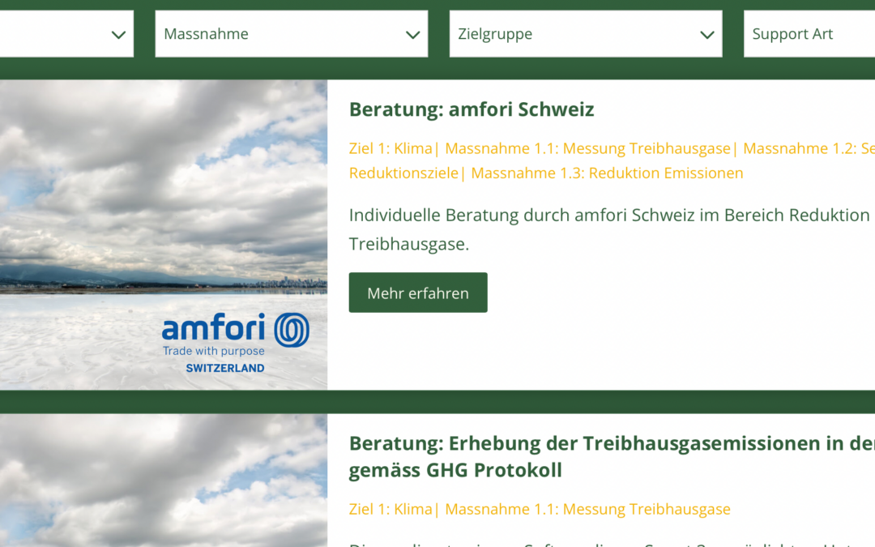This screenshot has width=875, height=547.
Task: Select tag Ziel 1: Klima in GHG Protokoll card
Action: pyautogui.click(x=391, y=509)
